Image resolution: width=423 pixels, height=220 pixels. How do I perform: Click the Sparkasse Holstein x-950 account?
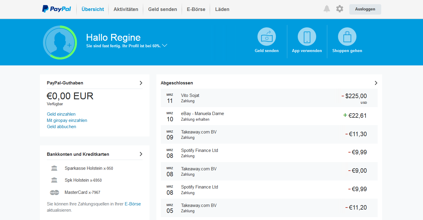tap(89, 168)
